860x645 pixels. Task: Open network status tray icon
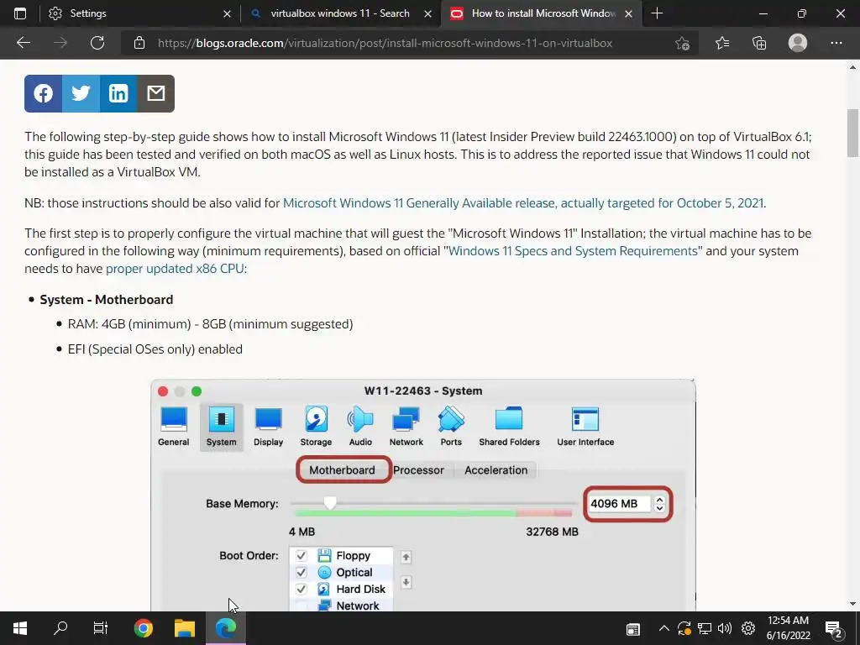(705, 628)
